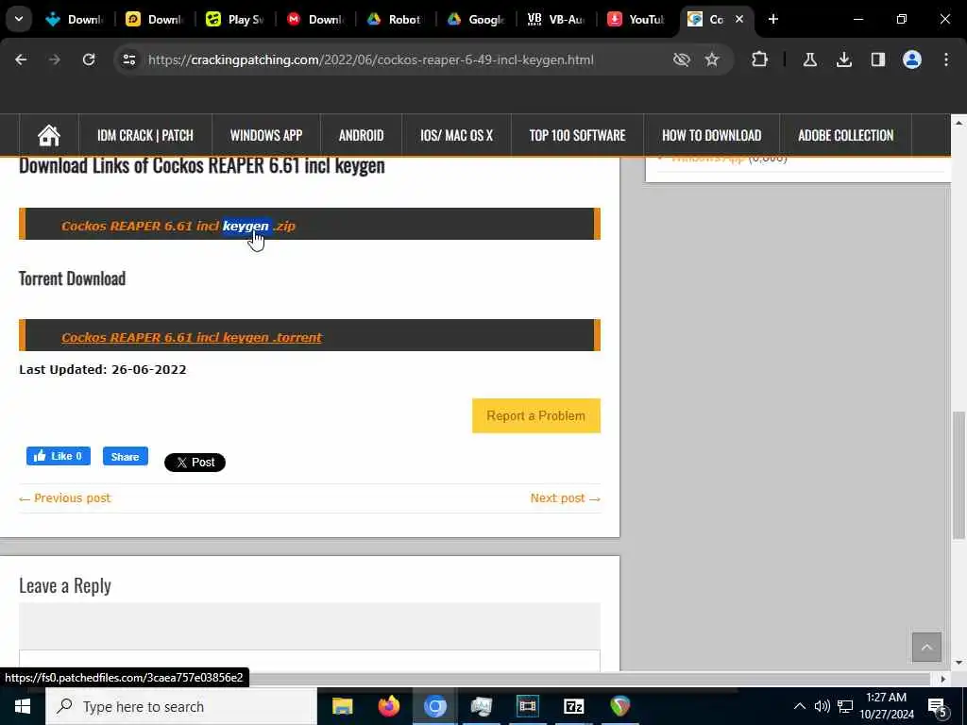967x725 pixels.
Task: Show hidden system tray icons
Action: point(799,706)
